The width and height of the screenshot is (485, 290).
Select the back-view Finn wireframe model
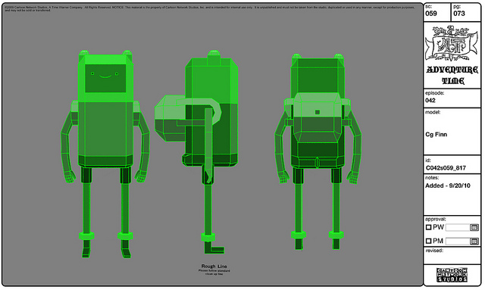point(318,151)
